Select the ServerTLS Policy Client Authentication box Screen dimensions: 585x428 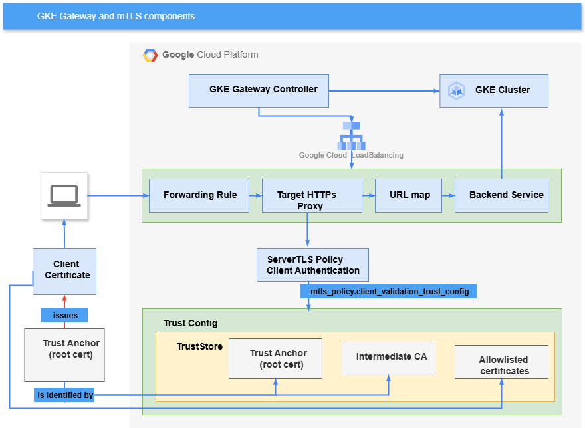pos(312,265)
